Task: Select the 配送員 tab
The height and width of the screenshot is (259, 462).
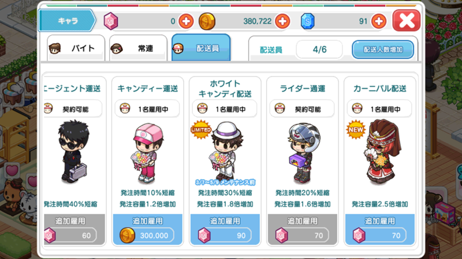Action: [x=201, y=48]
